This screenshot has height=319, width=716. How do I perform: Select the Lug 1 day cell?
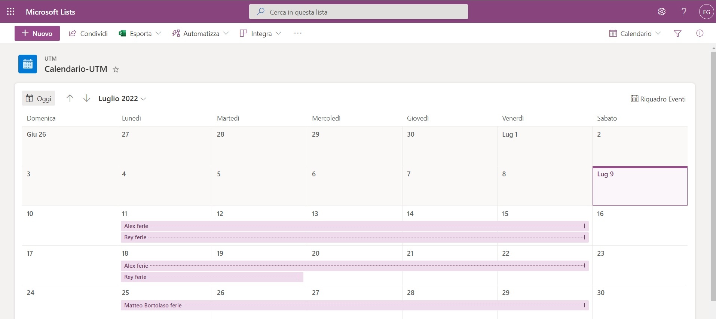tap(545, 146)
